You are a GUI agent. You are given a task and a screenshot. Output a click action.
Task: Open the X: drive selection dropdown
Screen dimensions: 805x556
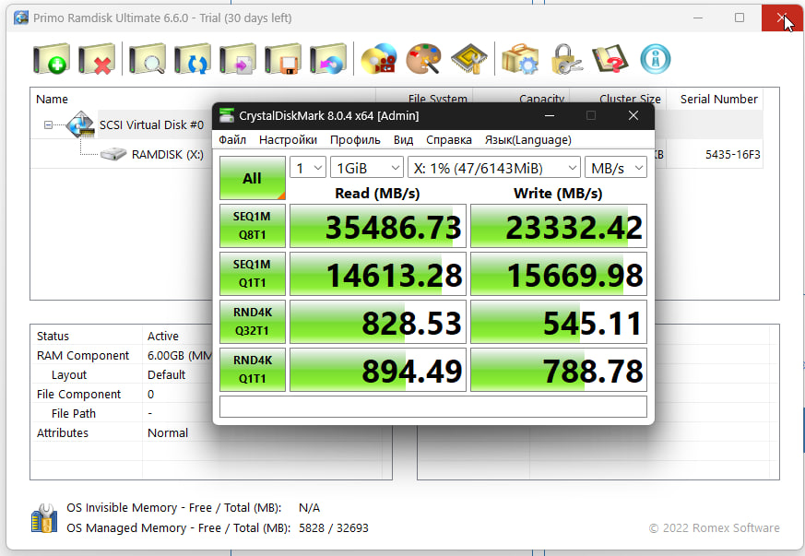pyautogui.click(x=494, y=168)
